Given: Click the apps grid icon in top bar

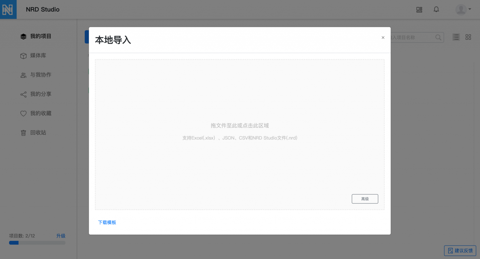Looking at the screenshot, I should 419,10.
